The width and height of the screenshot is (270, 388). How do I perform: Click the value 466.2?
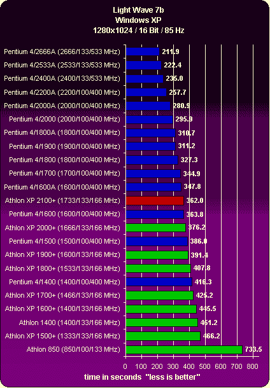coord(211,336)
